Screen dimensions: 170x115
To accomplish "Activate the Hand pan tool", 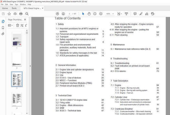I will pos(89,14).
